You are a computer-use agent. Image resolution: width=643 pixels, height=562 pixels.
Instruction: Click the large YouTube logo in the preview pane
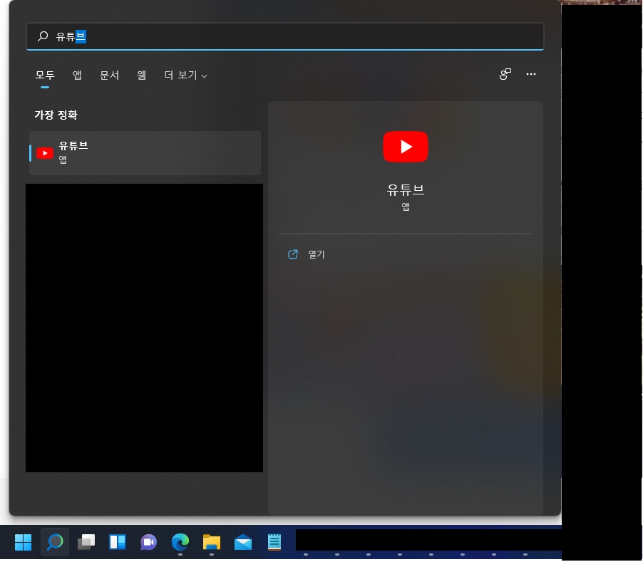pos(405,147)
